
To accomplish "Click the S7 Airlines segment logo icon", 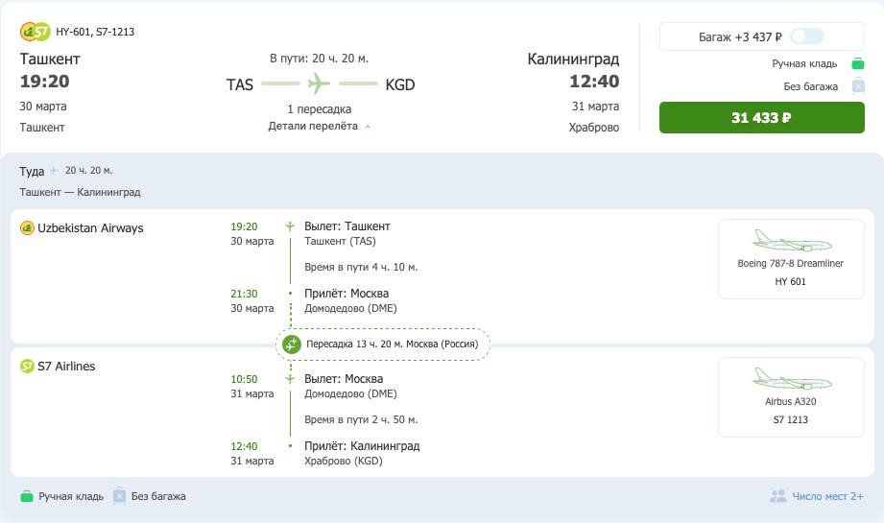I will pos(27,367).
